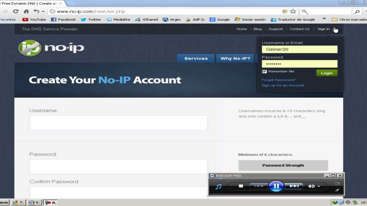Click the new account Username field
The height and width of the screenshot is (206, 367).
118,123
